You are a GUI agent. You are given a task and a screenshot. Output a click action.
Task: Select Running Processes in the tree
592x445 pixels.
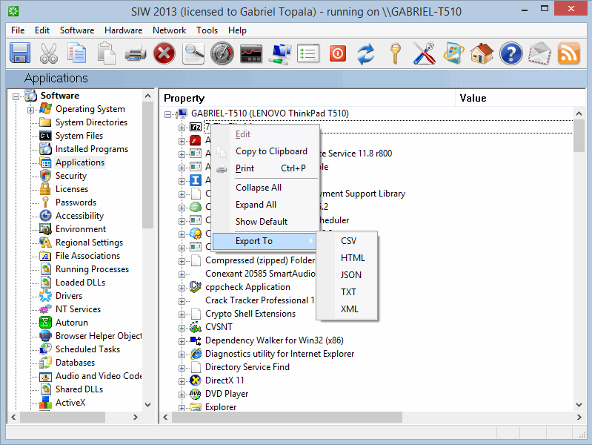(92, 269)
